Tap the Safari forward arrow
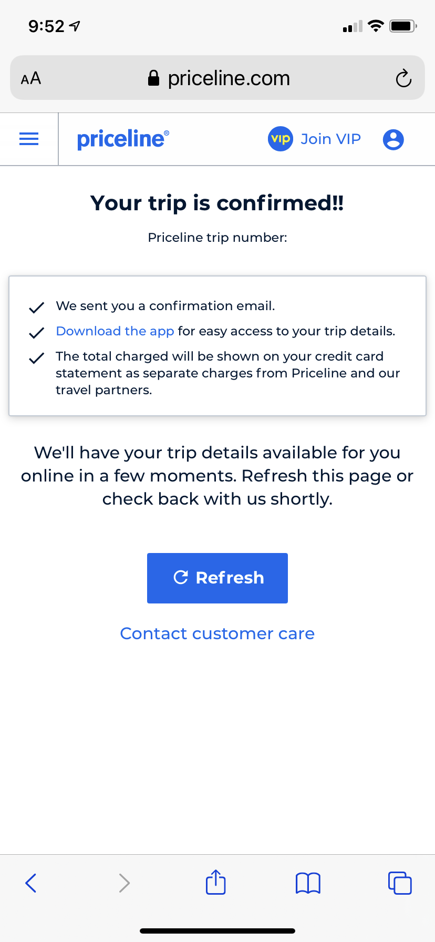Screen dimensions: 435x942 coord(124,883)
